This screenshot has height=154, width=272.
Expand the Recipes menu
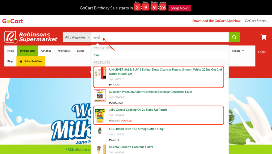pyautogui.click(x=238, y=51)
